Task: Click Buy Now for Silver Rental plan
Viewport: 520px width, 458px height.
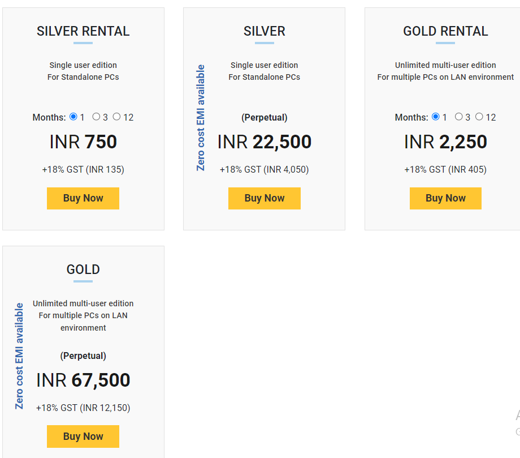Action: click(83, 198)
